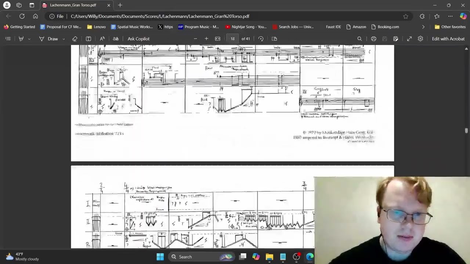The image size is (470, 264).
Task: Click the PDF vertical scrollbar thumb
Action: coord(466,131)
